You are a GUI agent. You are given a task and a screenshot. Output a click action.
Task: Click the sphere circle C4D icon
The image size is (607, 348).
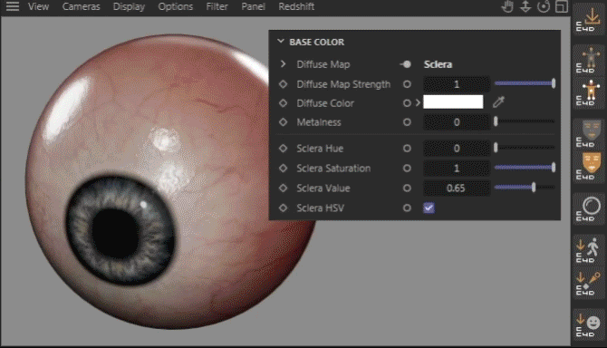(x=588, y=209)
